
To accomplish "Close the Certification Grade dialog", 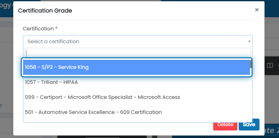I will point(257,10).
